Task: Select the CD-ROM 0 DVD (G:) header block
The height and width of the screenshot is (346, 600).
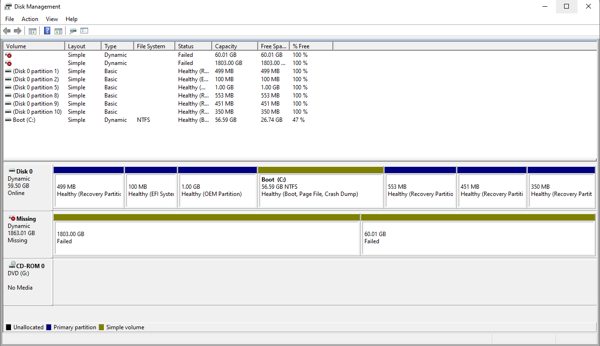Action: tap(28, 282)
